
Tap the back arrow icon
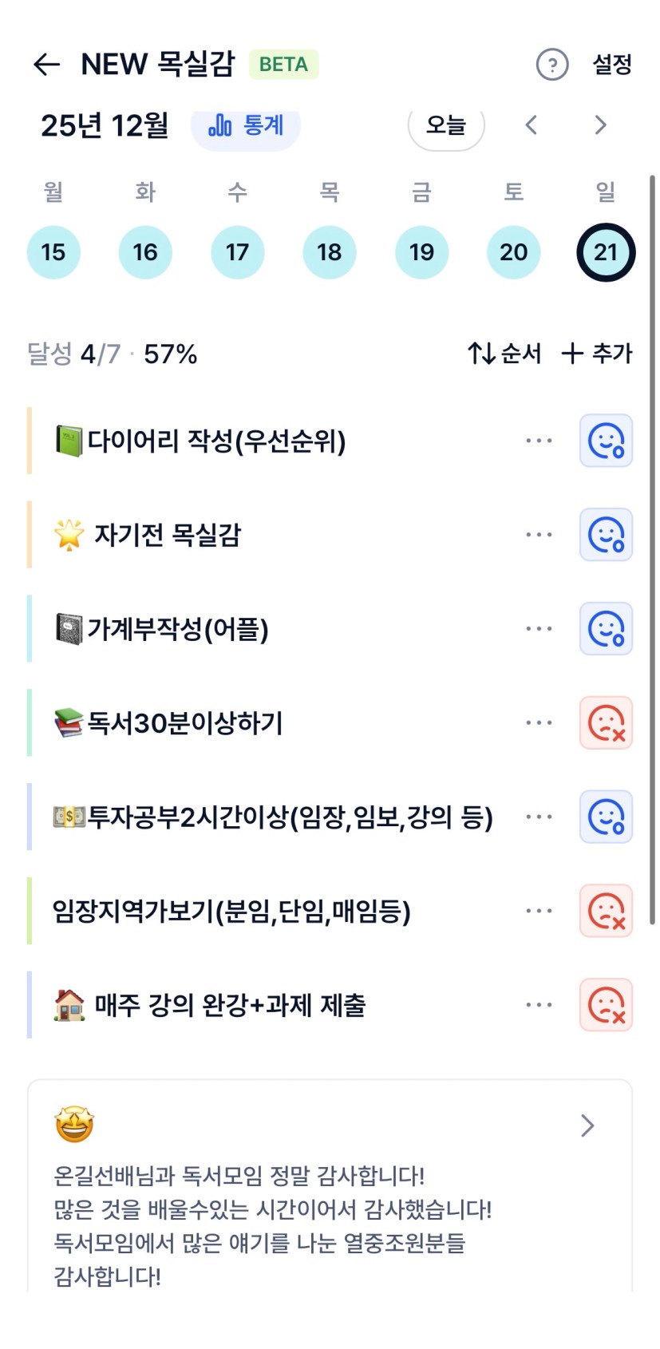(x=47, y=65)
